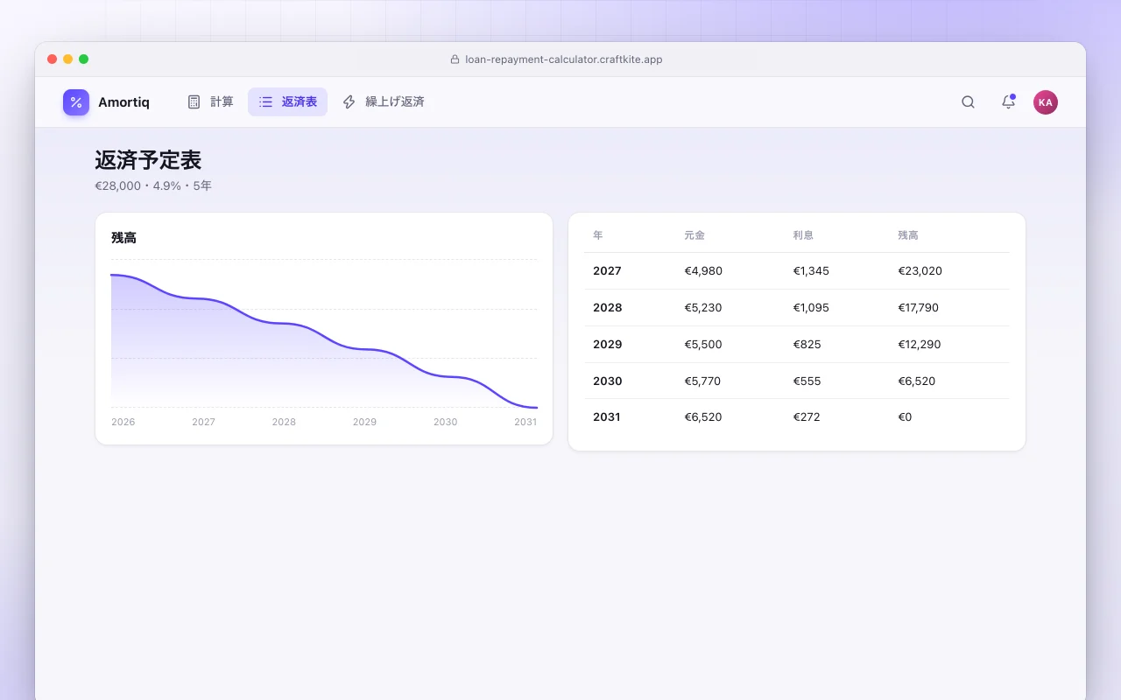Click the €4,980 principal cell
This screenshot has width=1121, height=700.
pos(703,271)
